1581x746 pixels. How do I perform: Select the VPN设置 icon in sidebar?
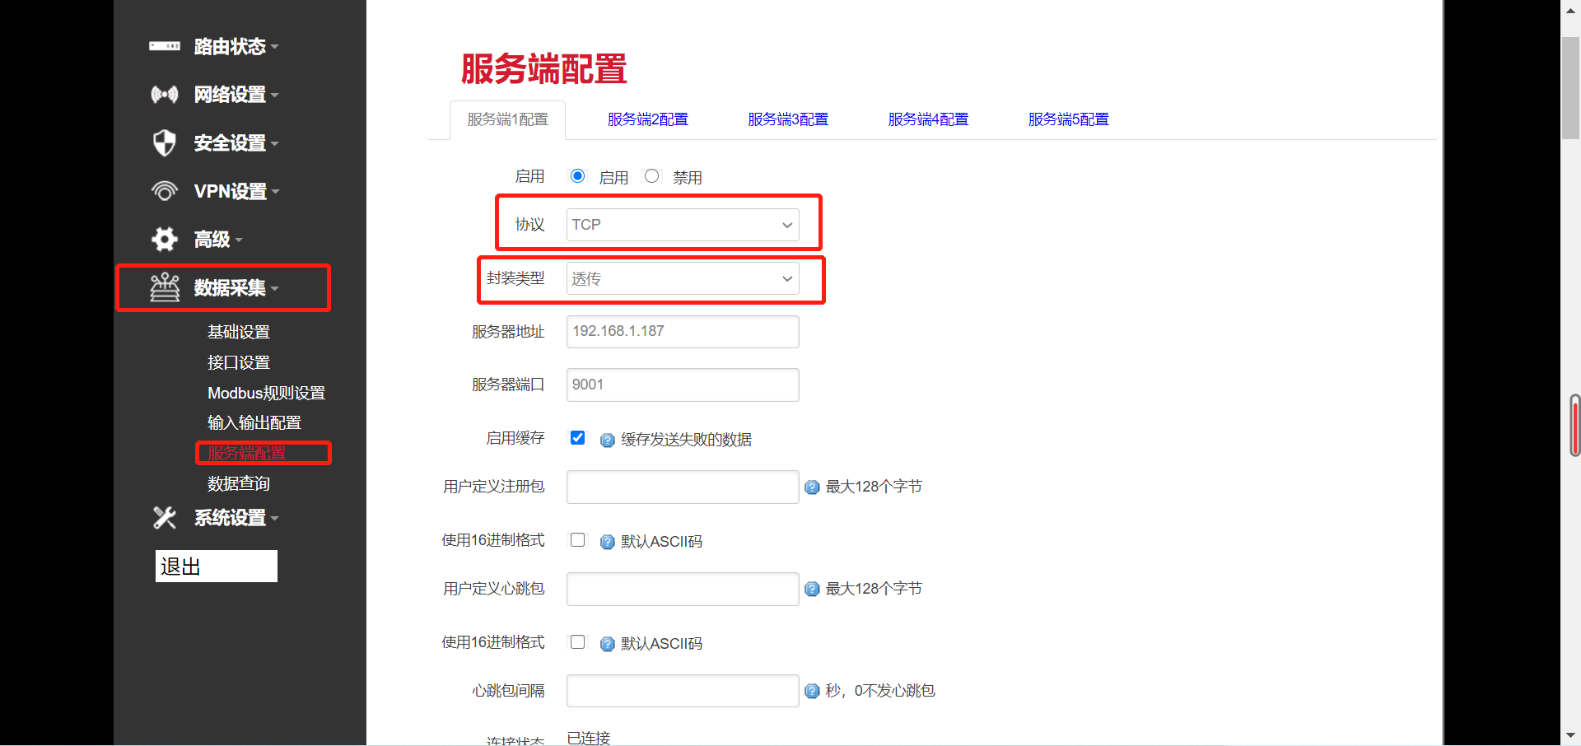click(165, 191)
